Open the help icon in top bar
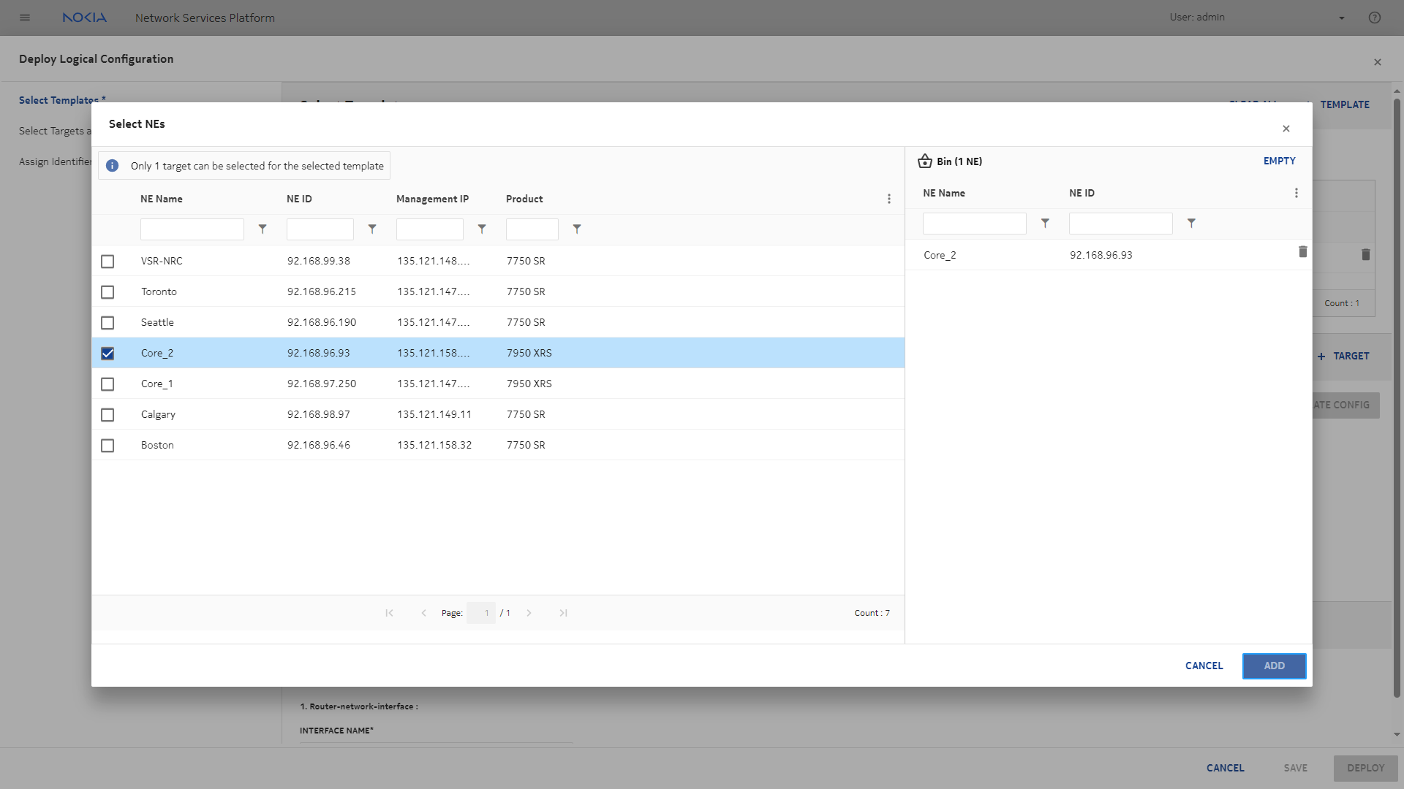Screen dimensions: 1404x789 (1375, 18)
